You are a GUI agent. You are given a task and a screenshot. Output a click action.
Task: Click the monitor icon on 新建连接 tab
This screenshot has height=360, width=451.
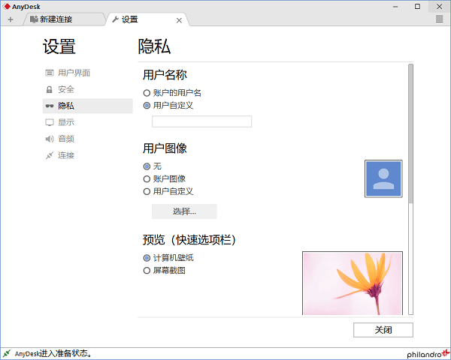(34, 19)
